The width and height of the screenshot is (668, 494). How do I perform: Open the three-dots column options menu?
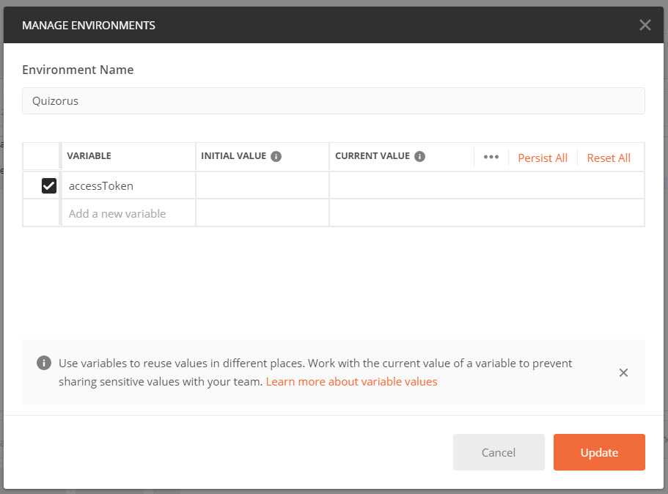pyautogui.click(x=491, y=157)
